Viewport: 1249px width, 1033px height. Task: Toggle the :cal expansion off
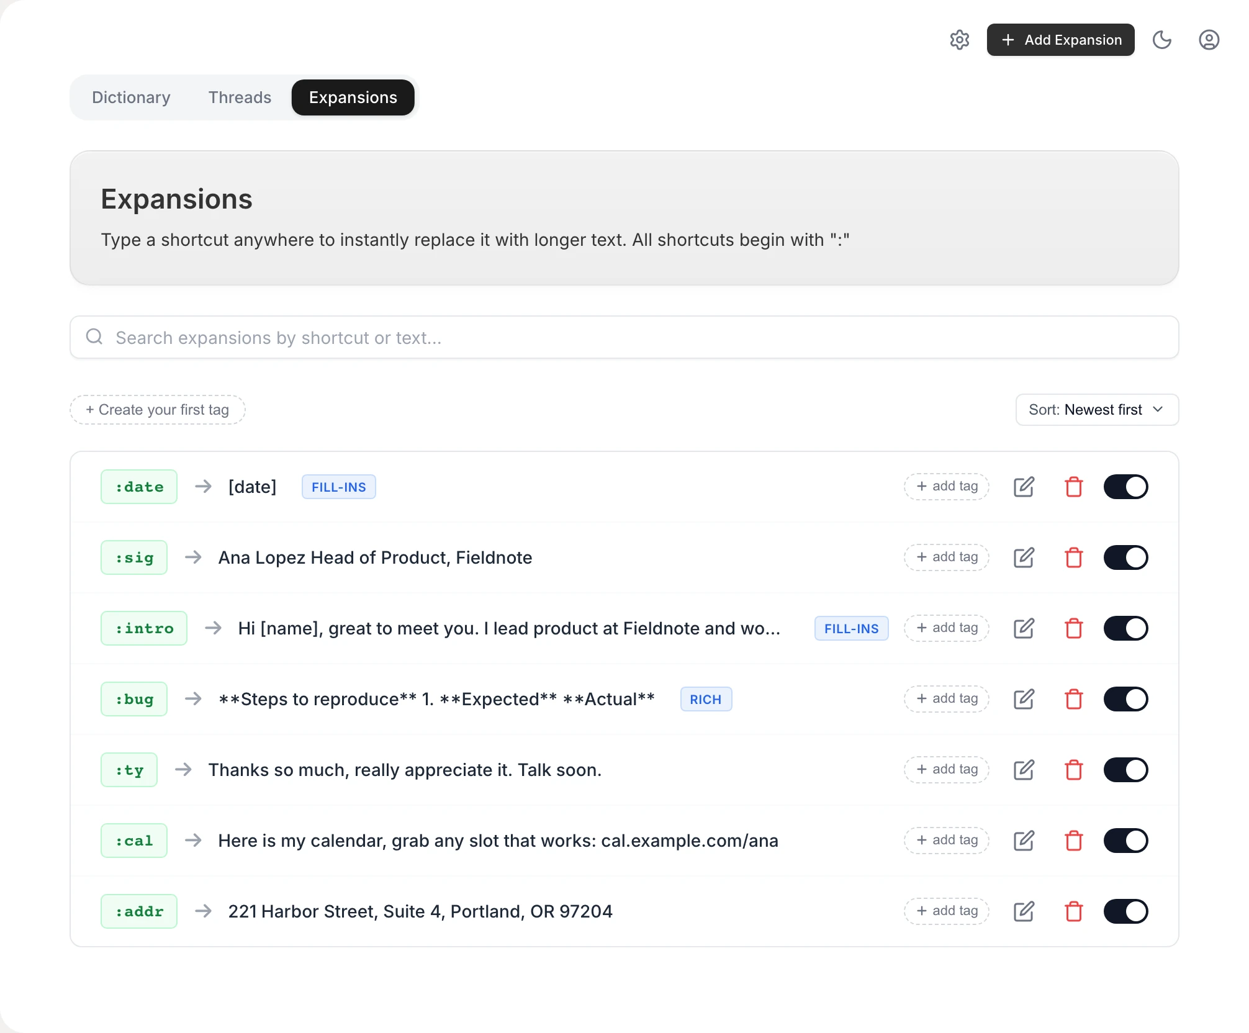coord(1125,841)
